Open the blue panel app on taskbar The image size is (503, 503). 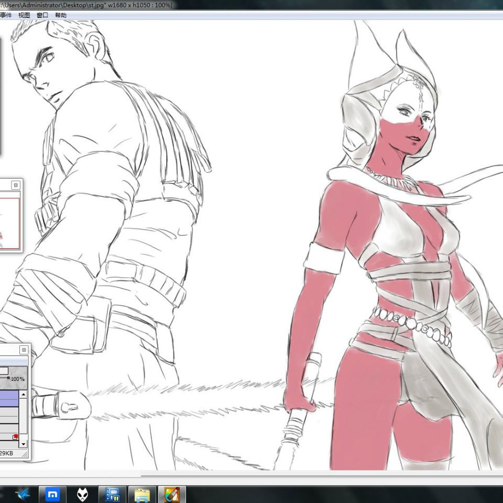pos(112,494)
